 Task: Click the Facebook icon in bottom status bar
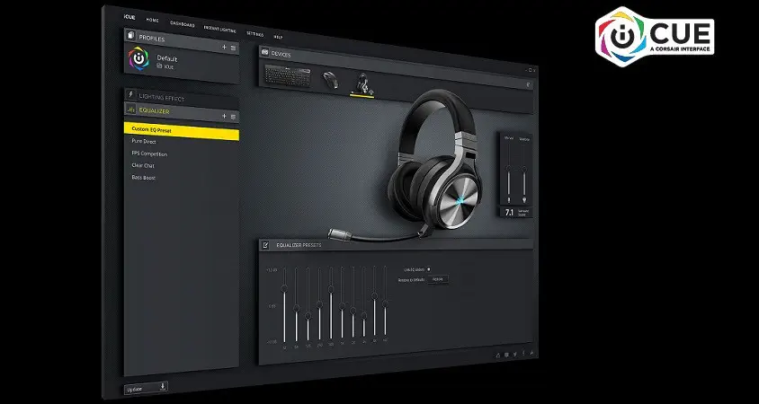point(523,353)
